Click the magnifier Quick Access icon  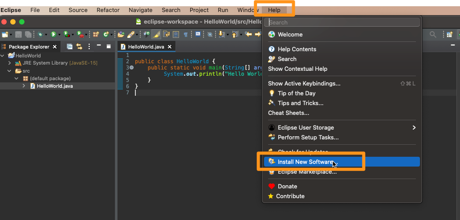click(x=433, y=35)
